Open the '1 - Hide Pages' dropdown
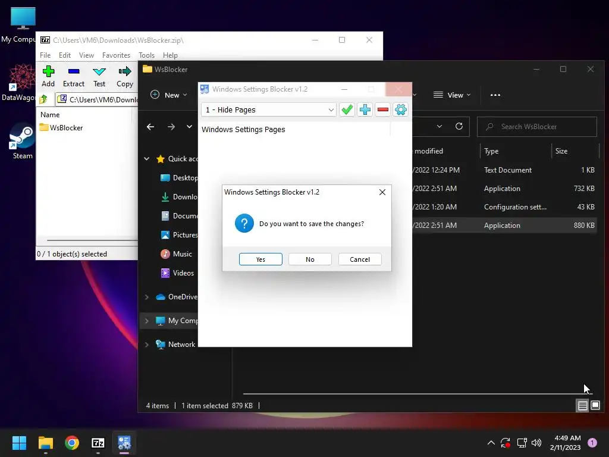Screen dimensions: 609x457 (268, 109)
